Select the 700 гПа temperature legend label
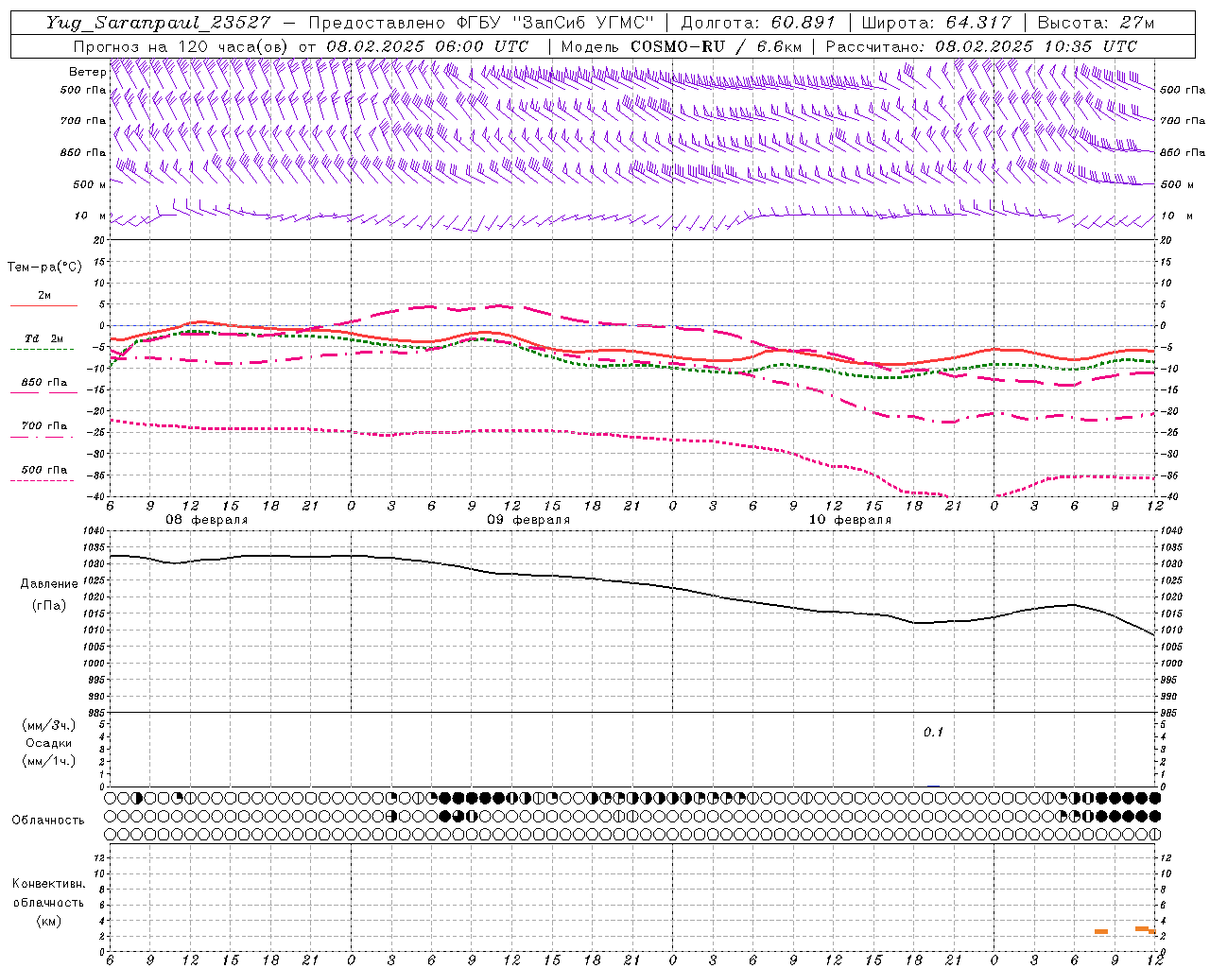The width and height of the screenshot is (1210, 968). pos(44,426)
